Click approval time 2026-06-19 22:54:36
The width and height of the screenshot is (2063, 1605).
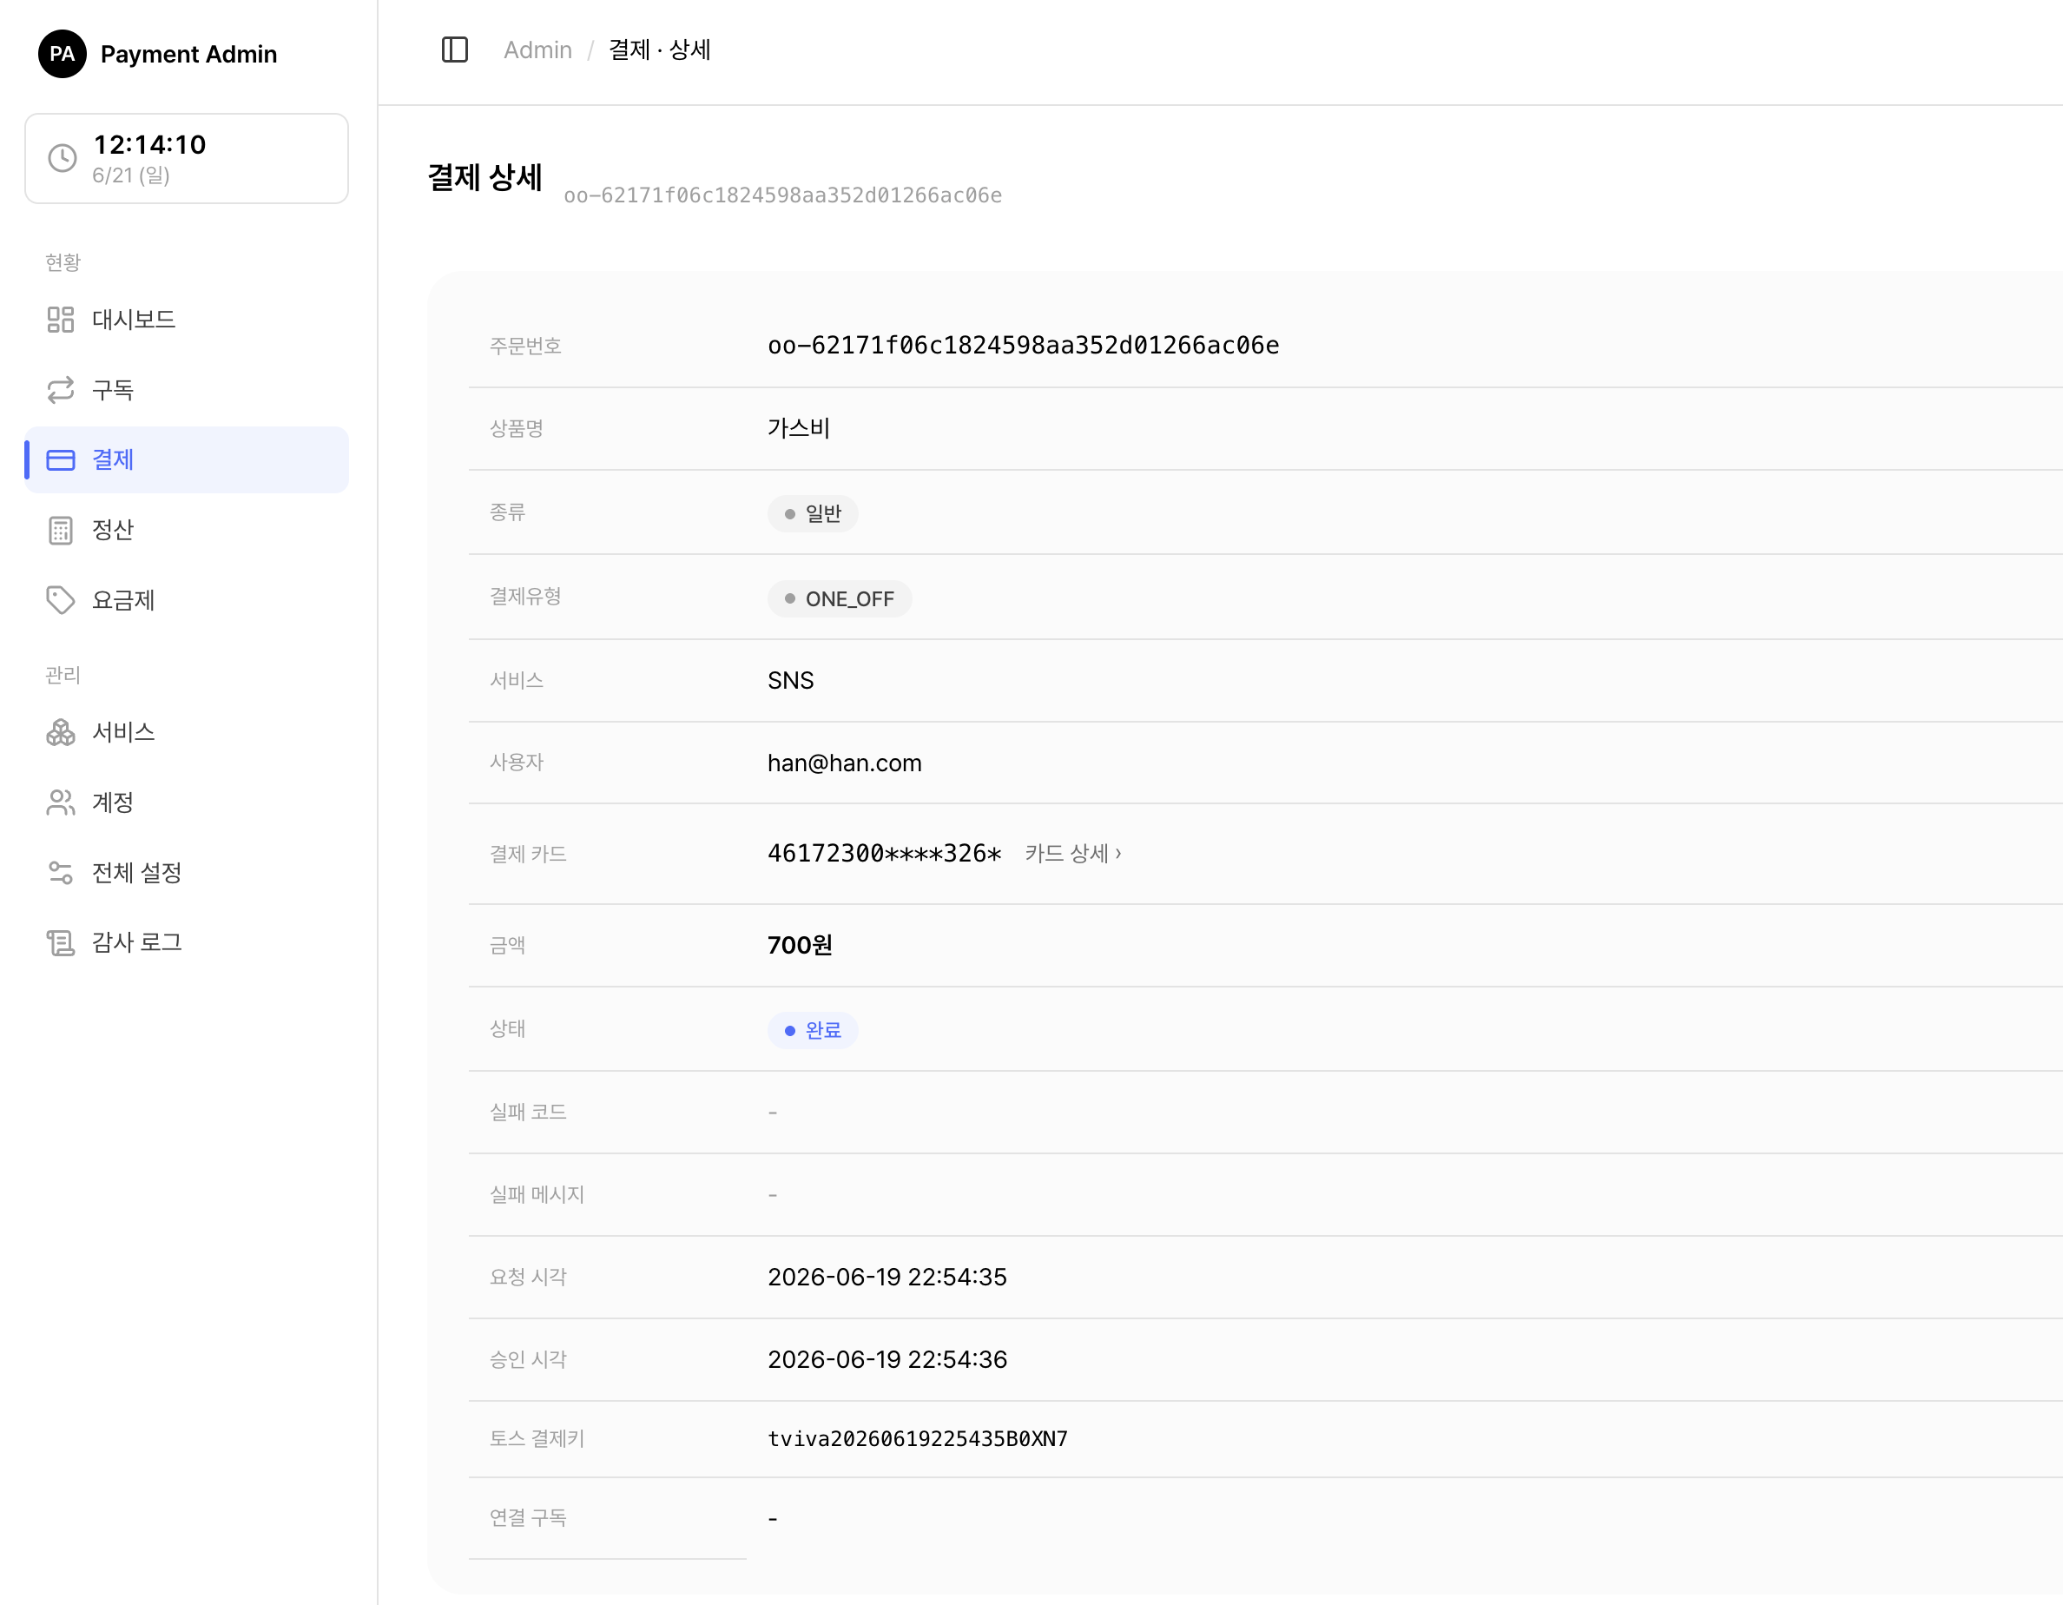pos(887,1360)
